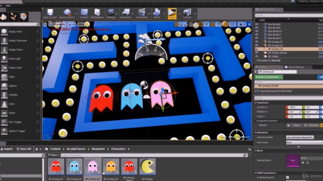Select Point Light in Place panel
The image size is (323, 181).
click(20, 59)
